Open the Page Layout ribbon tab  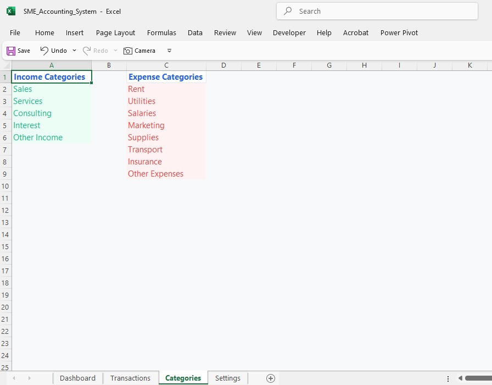[x=115, y=32]
